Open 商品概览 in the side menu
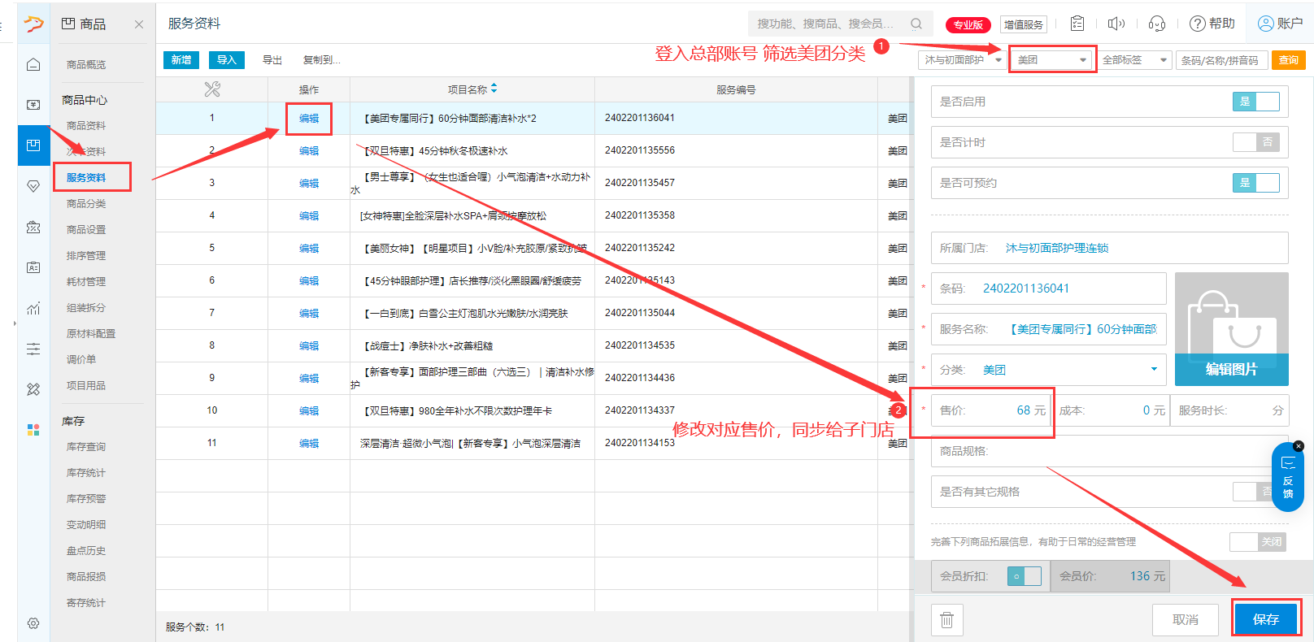The image size is (1314, 642). 86,65
